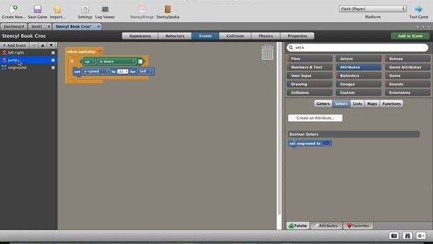This screenshot has height=244, width=433.
Task: Click the keyboard icon in bottom bar
Action: [394, 236]
